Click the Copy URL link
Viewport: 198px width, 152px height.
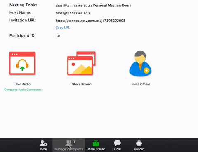(x=63, y=28)
